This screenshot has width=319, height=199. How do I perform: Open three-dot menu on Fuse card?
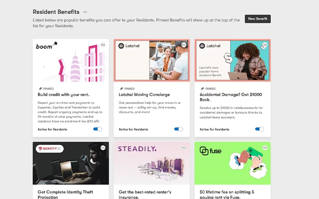(x=265, y=148)
